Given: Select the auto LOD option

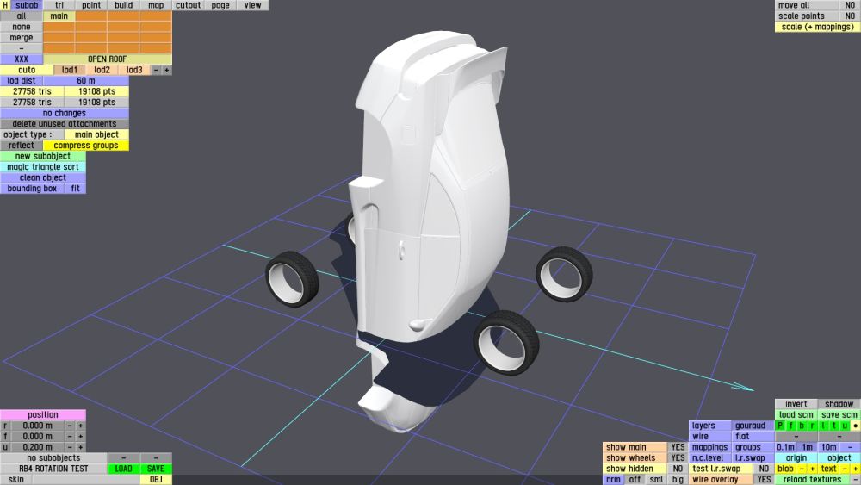Looking at the screenshot, I should [27, 70].
